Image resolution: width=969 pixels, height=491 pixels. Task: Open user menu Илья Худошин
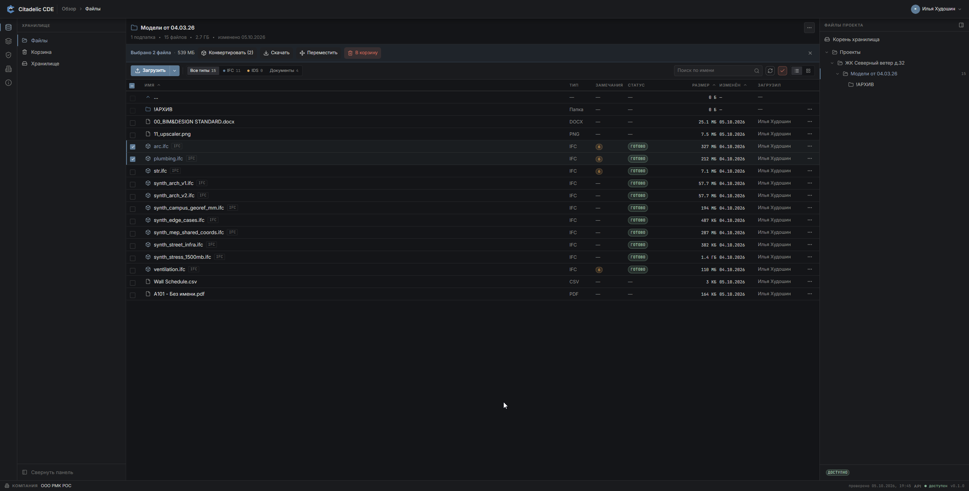936,9
